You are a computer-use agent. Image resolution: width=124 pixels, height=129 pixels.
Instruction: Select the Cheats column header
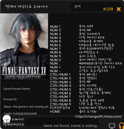[82, 18]
